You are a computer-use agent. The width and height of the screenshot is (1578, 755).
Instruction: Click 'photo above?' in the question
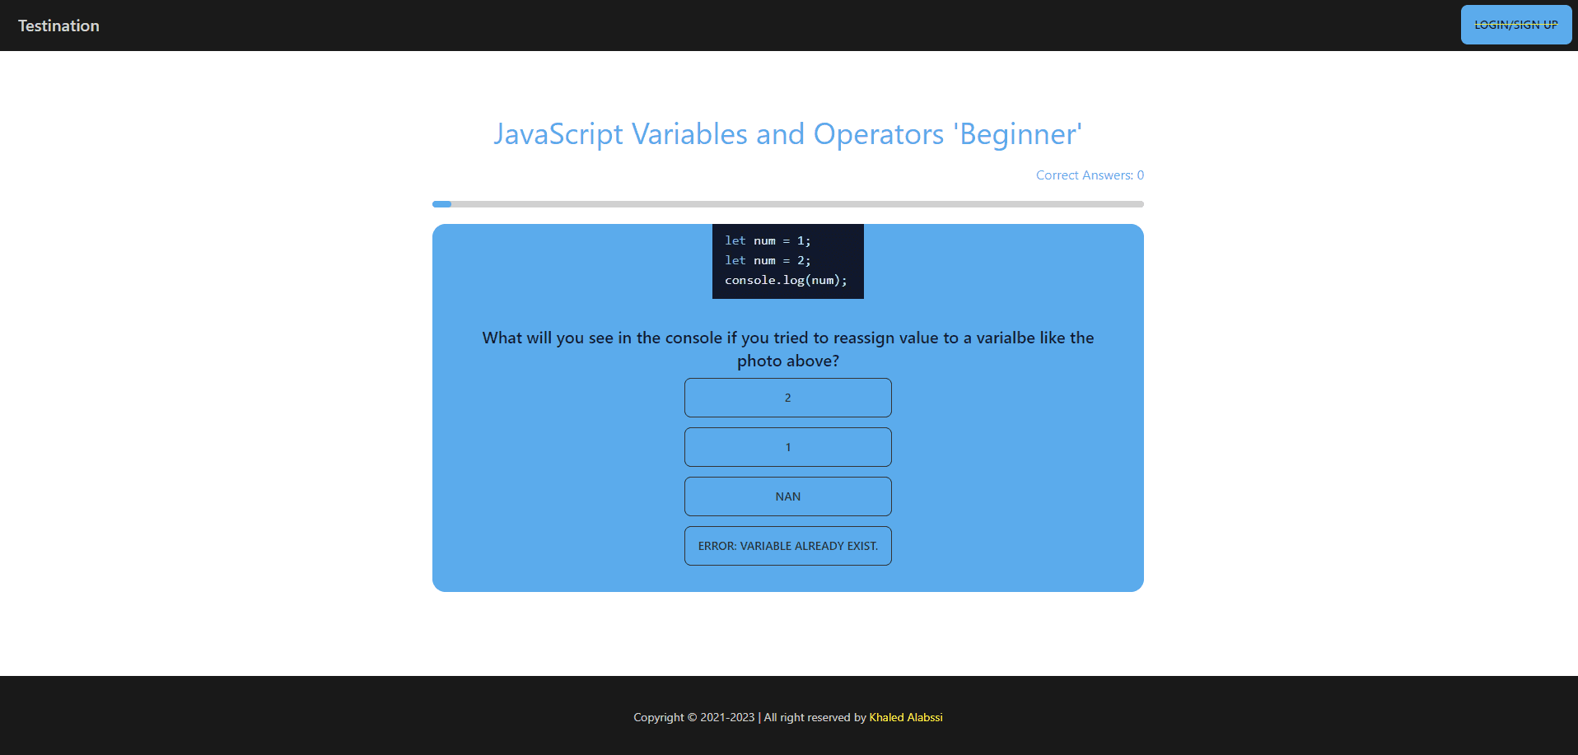pos(787,361)
